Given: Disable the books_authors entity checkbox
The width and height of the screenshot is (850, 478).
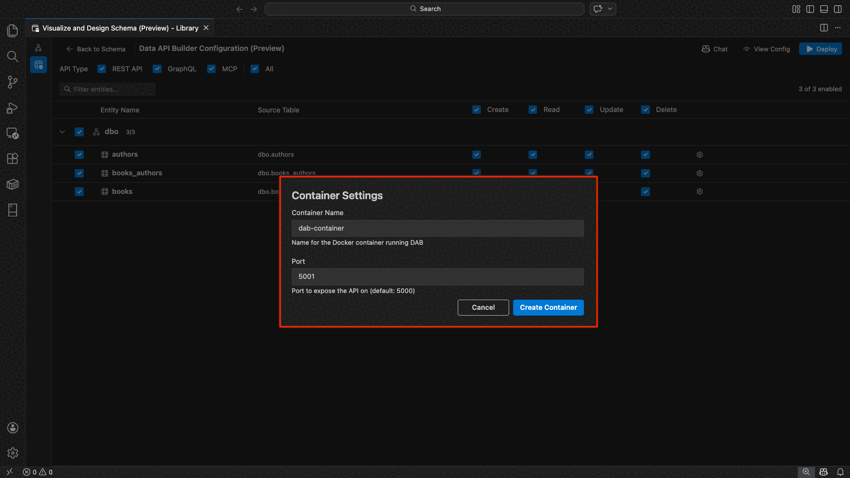Looking at the screenshot, I should pos(79,173).
